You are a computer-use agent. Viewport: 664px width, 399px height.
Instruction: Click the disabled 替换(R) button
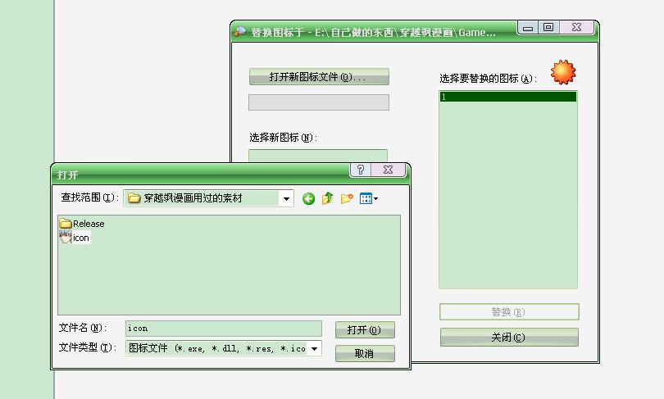pyautogui.click(x=509, y=312)
